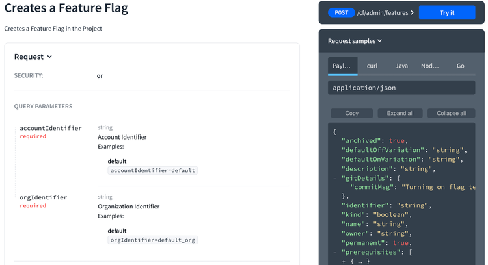The width and height of the screenshot is (488, 265).
Task: Select the accountIdentifier=default example value
Action: tap(152, 171)
